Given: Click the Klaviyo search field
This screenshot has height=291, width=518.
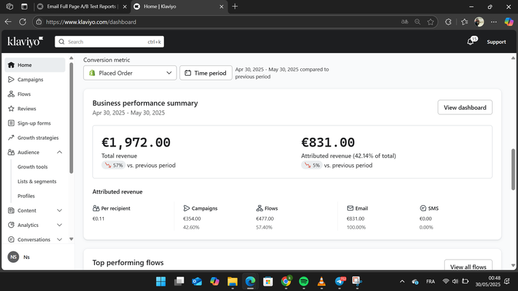Looking at the screenshot, I should tap(109, 42).
